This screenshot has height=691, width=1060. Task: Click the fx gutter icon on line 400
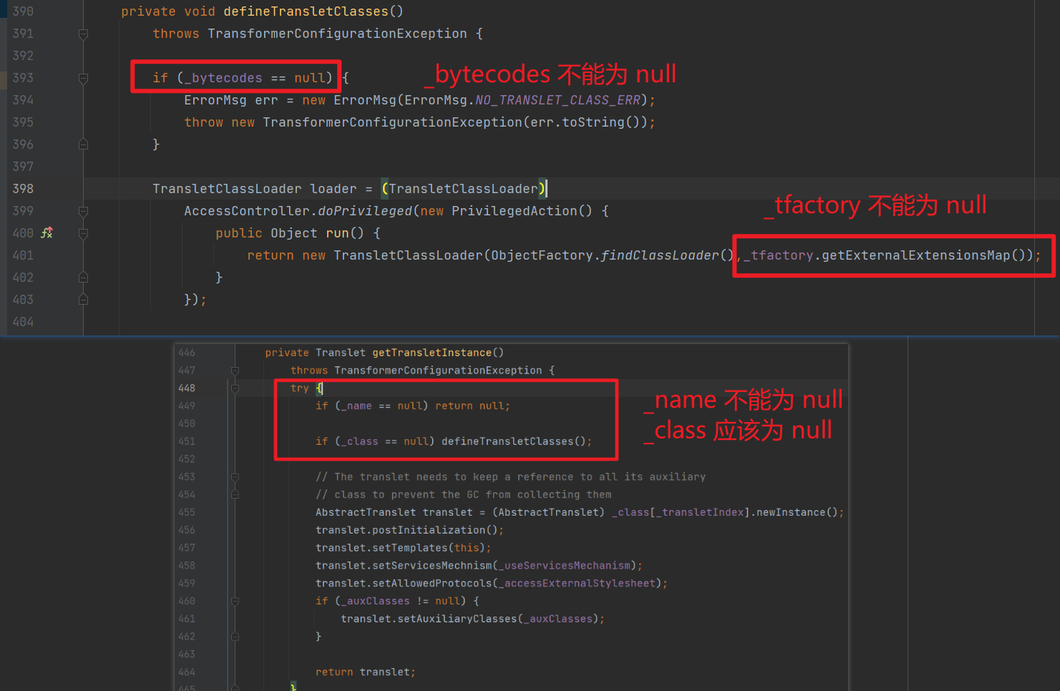[46, 232]
